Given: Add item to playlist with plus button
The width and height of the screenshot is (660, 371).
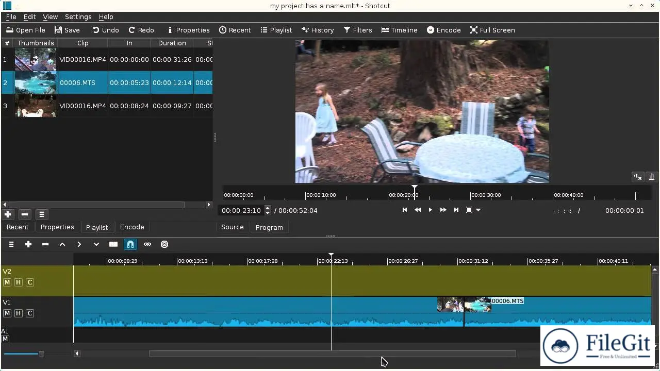Looking at the screenshot, I should pos(8,214).
